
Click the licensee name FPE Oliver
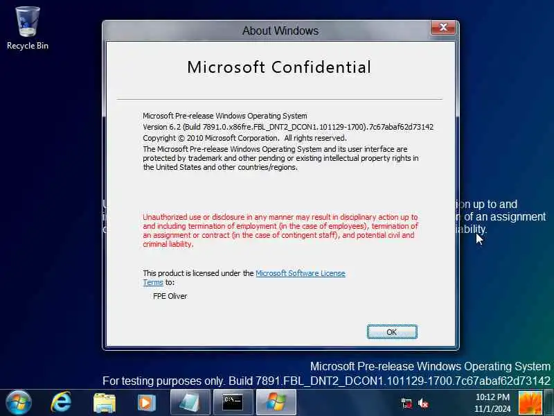click(x=170, y=296)
